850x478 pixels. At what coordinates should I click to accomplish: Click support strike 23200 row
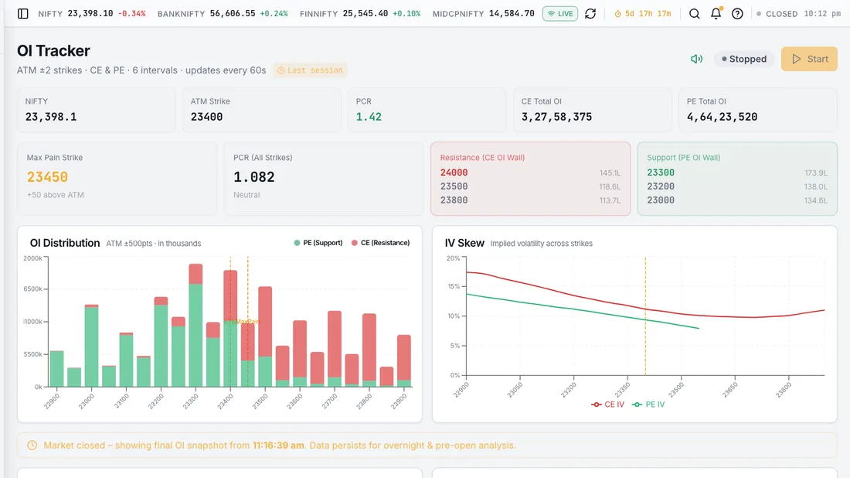pyautogui.click(x=736, y=186)
